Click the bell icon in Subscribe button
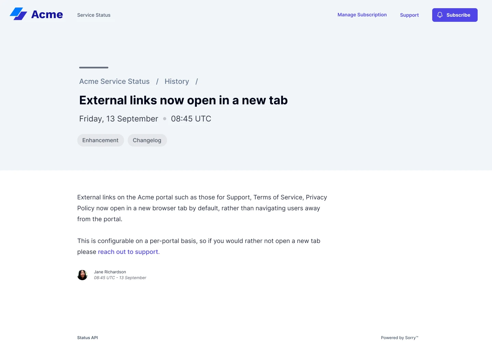Screen dimensions: 492x349 (x=440, y=15)
